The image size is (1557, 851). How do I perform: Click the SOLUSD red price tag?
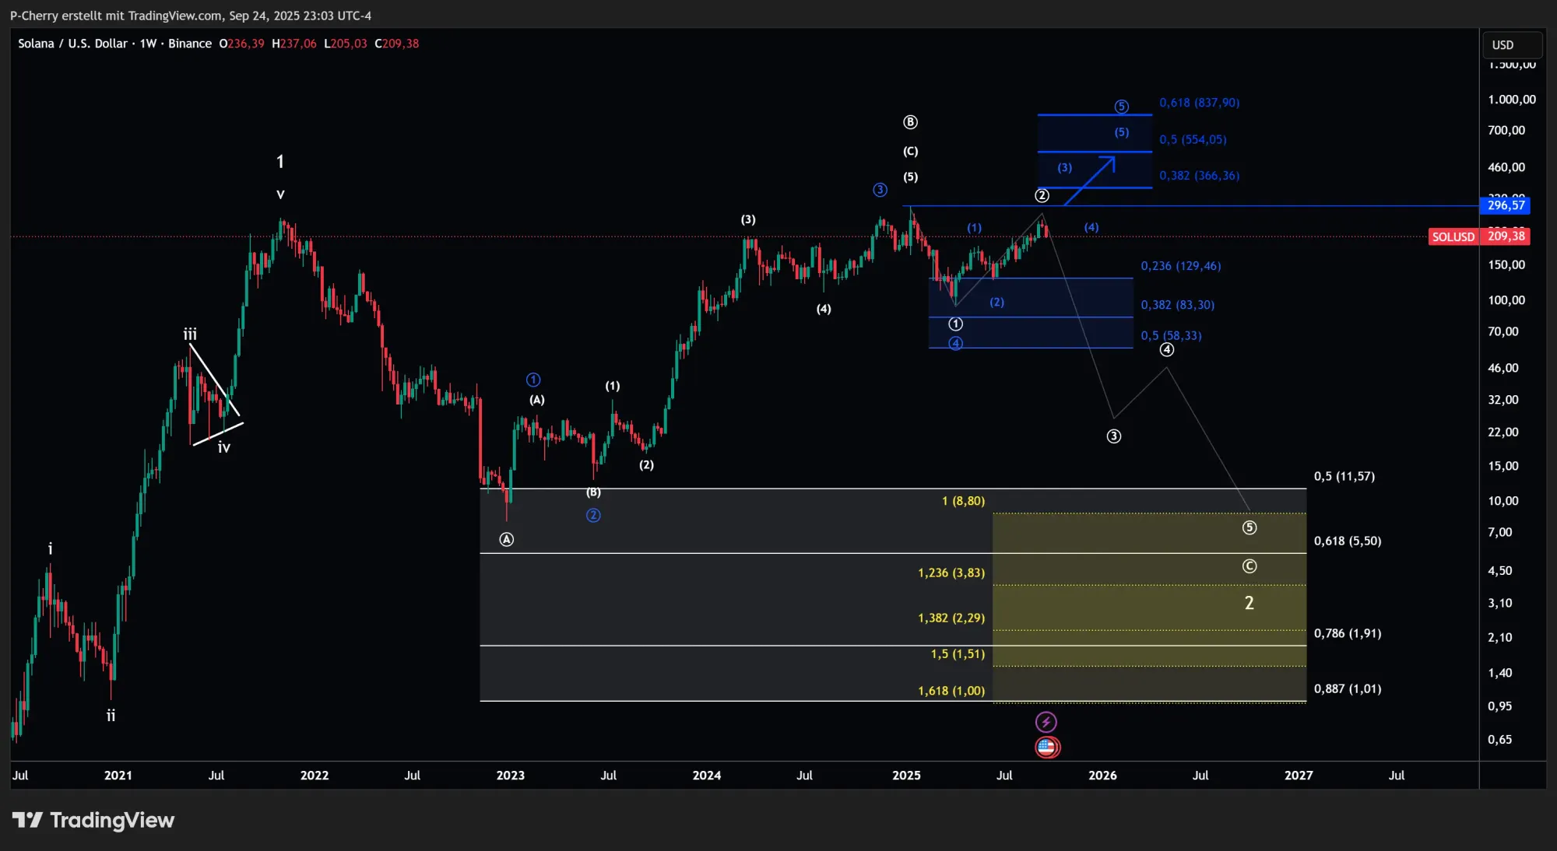(x=1453, y=236)
